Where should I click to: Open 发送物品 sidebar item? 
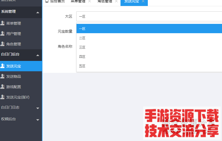(x=21, y=76)
